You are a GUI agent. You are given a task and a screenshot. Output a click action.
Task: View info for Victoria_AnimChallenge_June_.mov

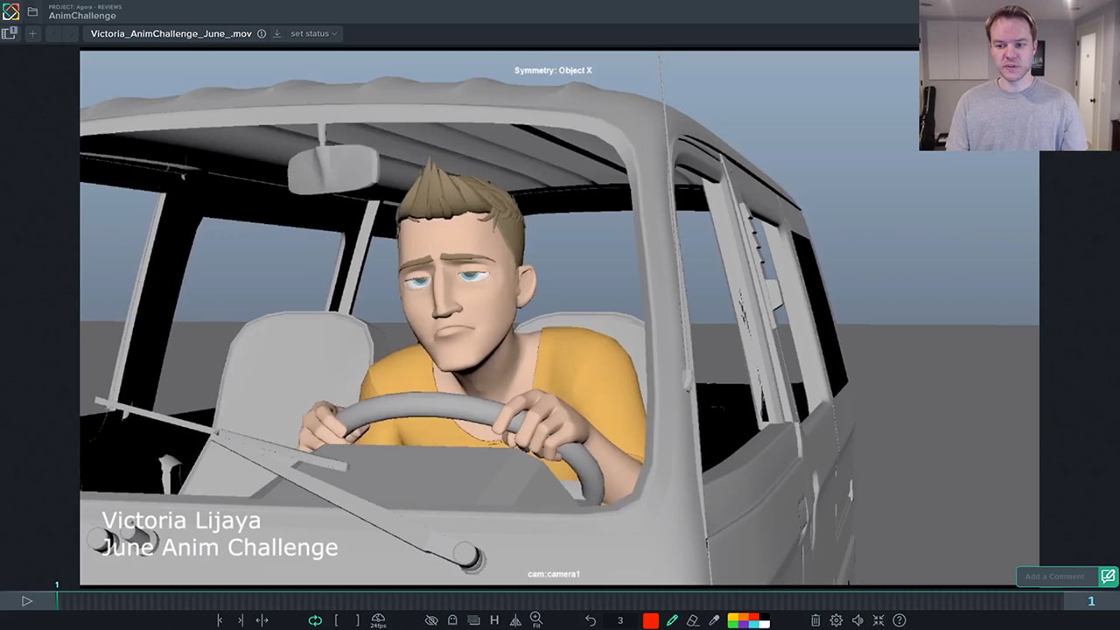(x=262, y=33)
